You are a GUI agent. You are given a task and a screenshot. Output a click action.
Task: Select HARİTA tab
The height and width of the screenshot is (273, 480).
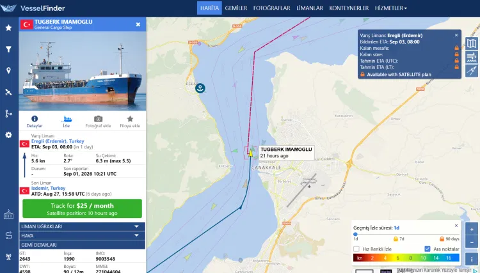click(209, 8)
